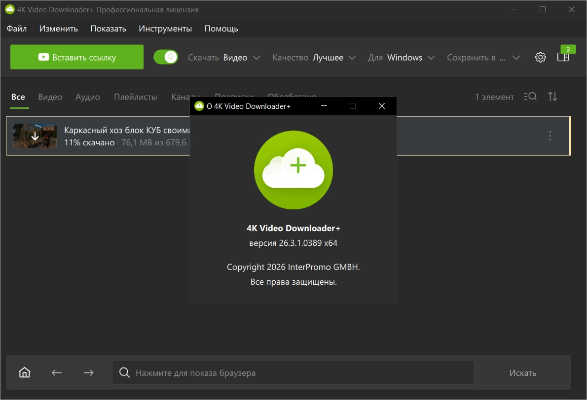
Task: Open the Изменить menu
Action: [x=58, y=29]
